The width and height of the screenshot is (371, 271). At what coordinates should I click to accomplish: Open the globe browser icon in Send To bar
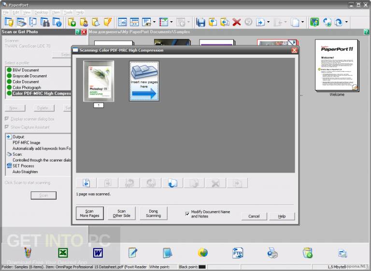coord(203,253)
